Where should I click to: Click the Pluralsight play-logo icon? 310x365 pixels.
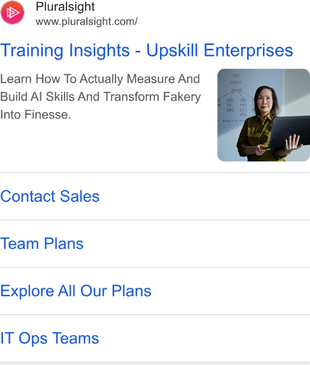click(12, 12)
